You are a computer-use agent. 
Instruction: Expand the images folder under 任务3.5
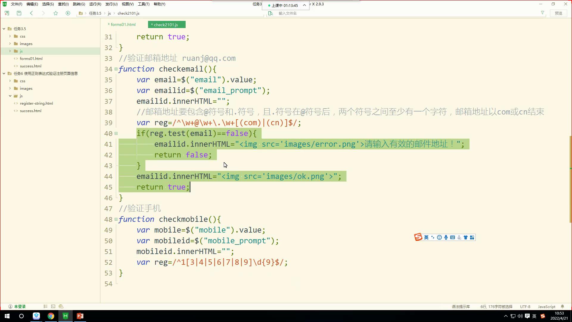point(10,44)
